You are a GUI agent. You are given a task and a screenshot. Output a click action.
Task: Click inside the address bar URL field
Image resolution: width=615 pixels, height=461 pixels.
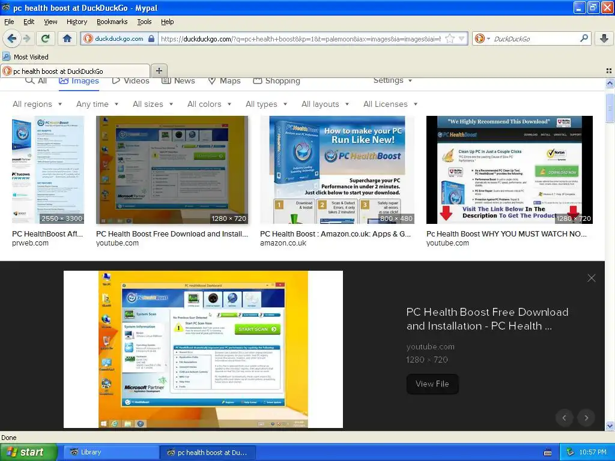(x=300, y=38)
